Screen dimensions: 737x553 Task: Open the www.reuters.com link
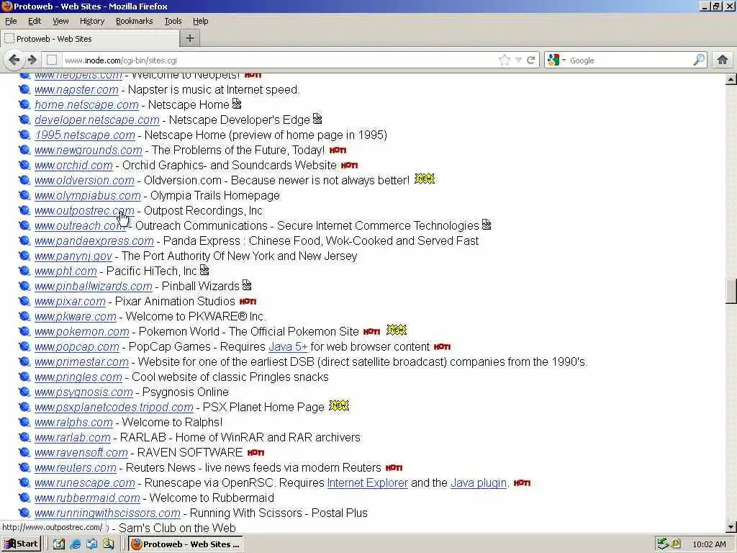(75, 468)
